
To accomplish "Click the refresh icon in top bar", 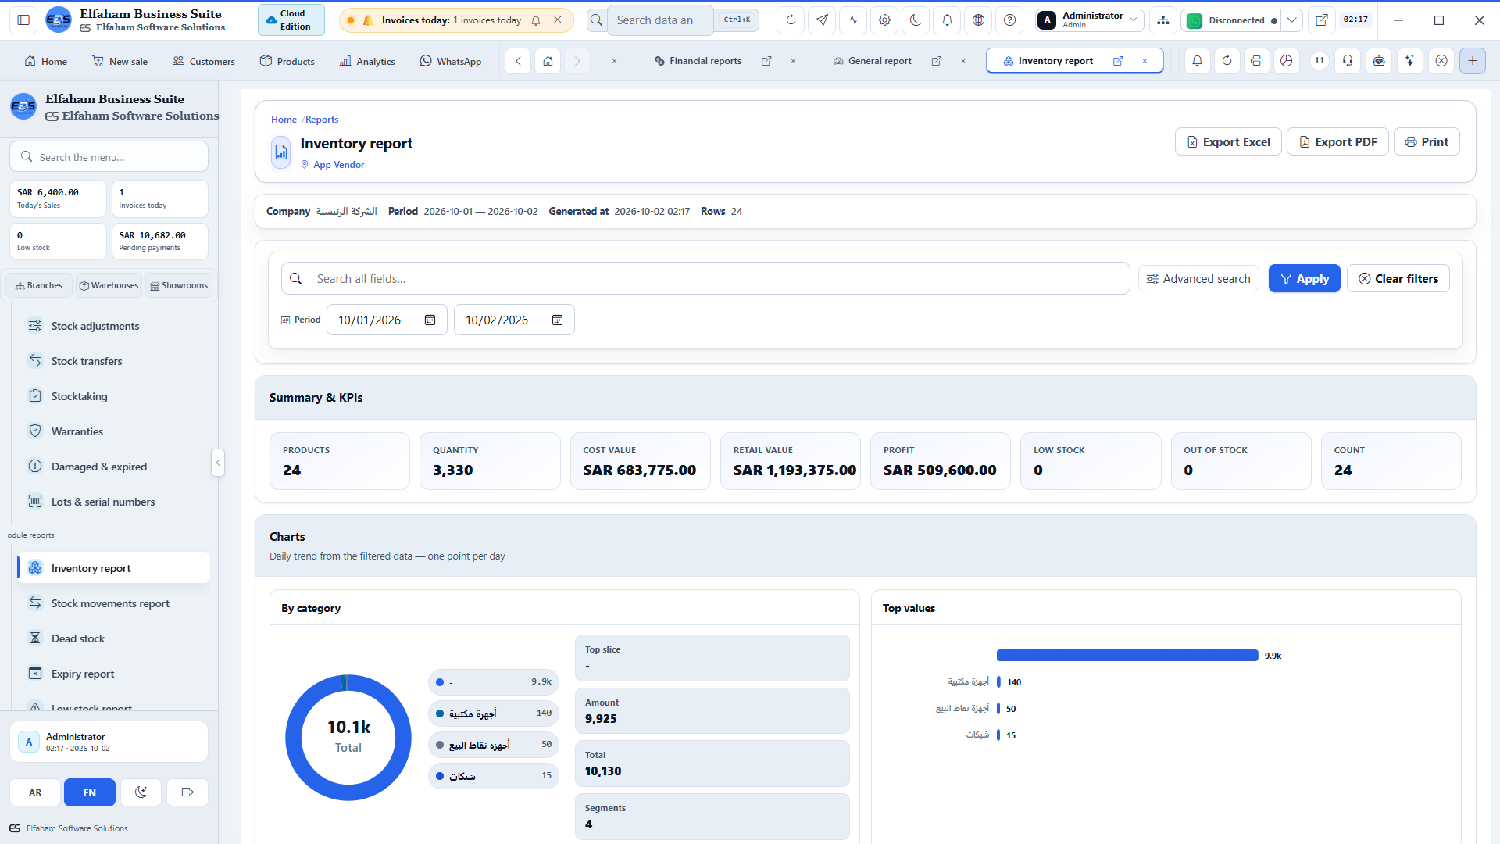I will coord(791,20).
